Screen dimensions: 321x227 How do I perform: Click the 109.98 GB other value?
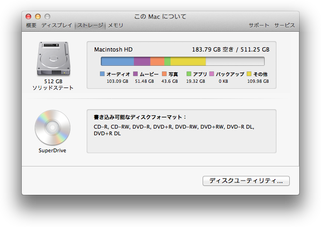click(258, 81)
